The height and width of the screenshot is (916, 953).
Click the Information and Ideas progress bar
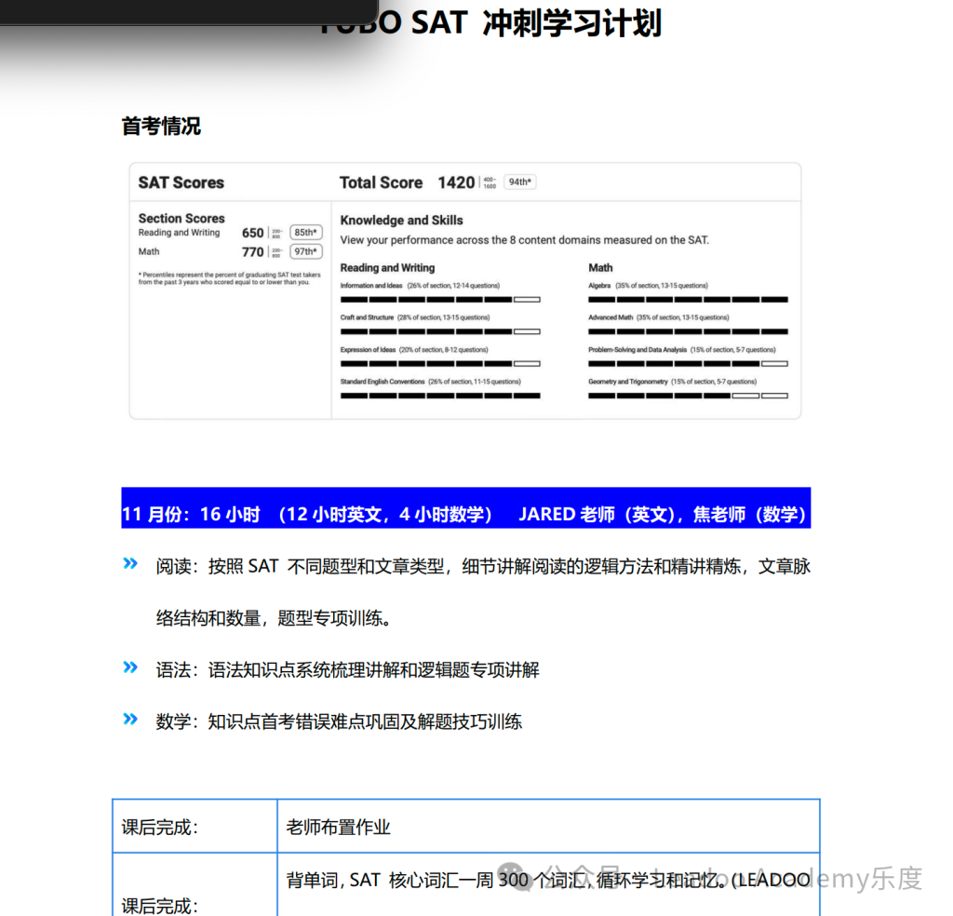[x=440, y=299]
